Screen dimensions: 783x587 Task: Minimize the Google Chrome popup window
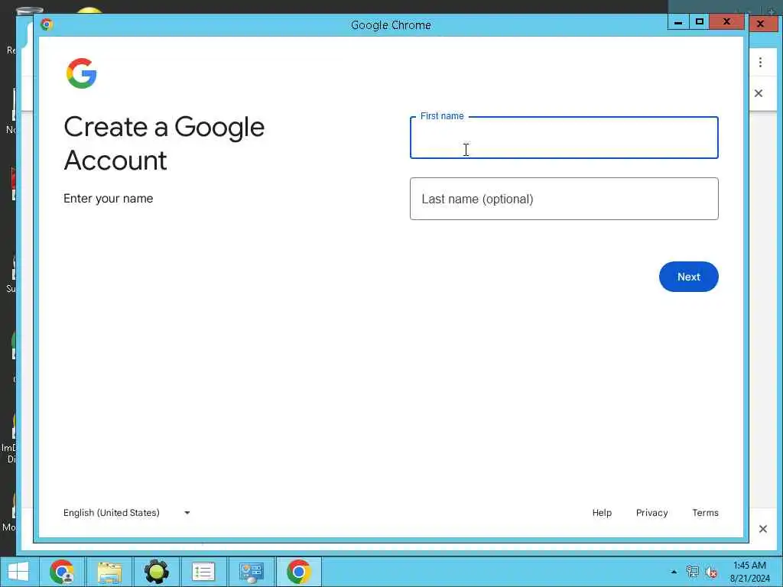pos(678,22)
